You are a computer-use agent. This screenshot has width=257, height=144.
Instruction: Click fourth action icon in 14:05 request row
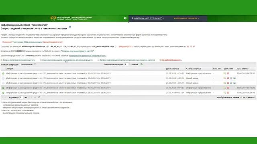click(235, 83)
